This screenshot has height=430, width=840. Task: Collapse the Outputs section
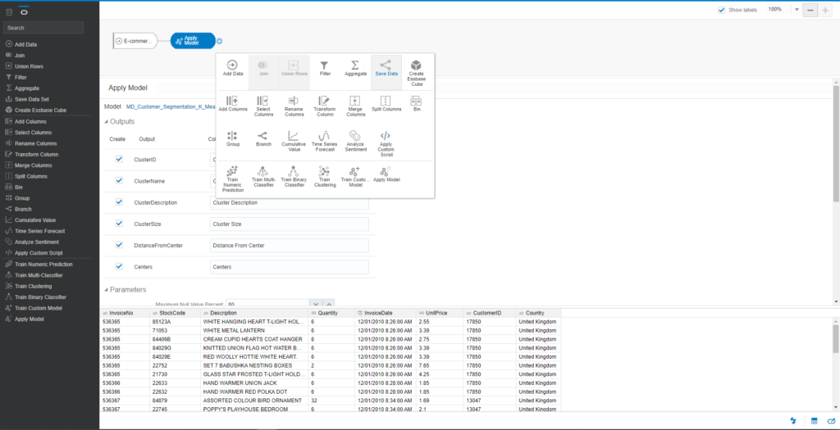tap(106, 122)
